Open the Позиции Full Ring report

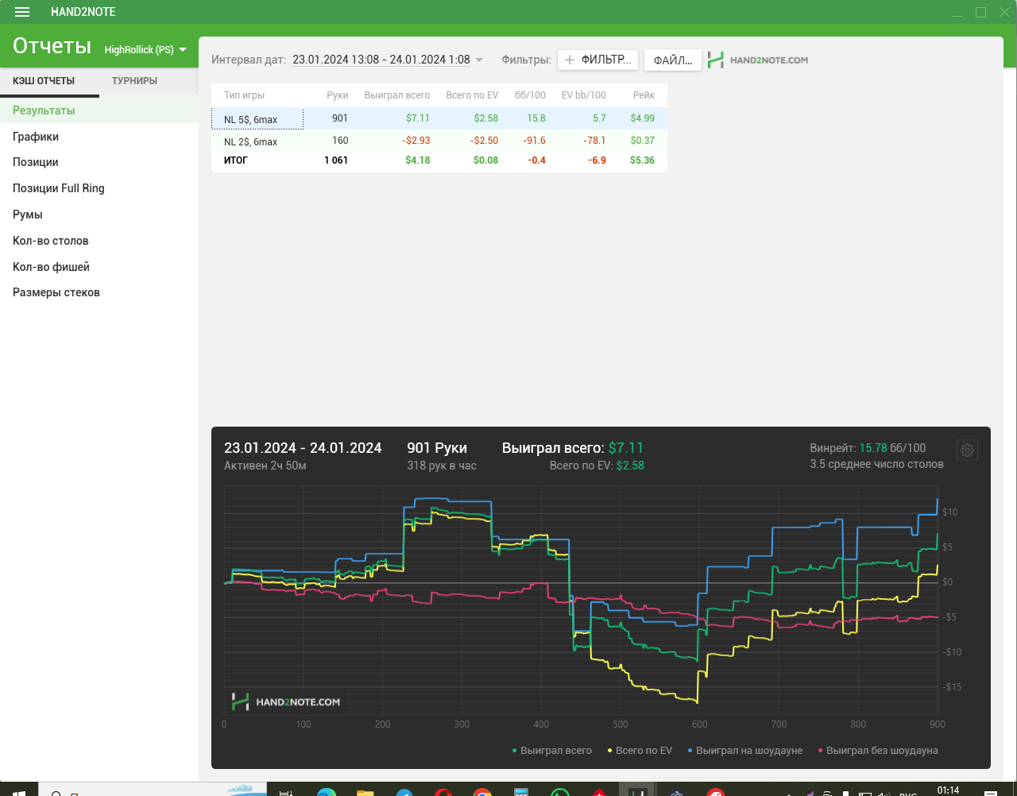tap(99, 188)
